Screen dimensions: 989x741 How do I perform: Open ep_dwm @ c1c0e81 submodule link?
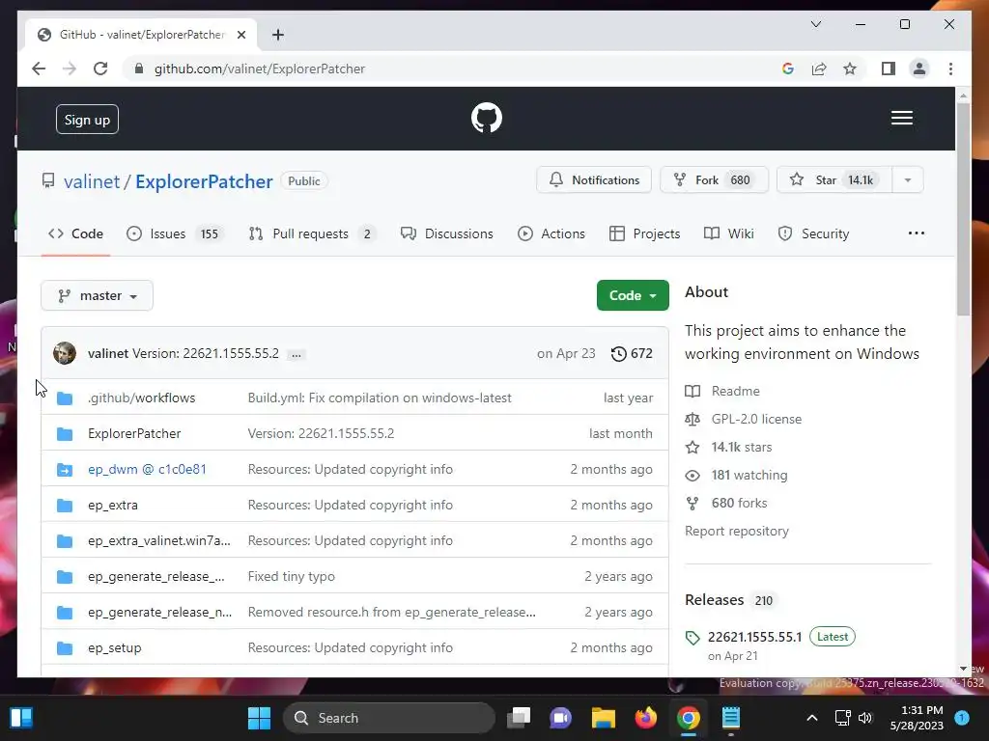tap(147, 470)
